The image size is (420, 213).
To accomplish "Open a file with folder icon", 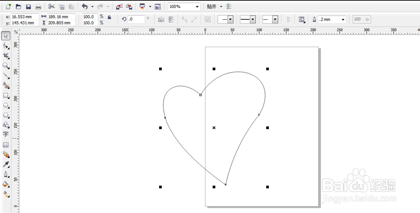I will (x=18, y=6).
